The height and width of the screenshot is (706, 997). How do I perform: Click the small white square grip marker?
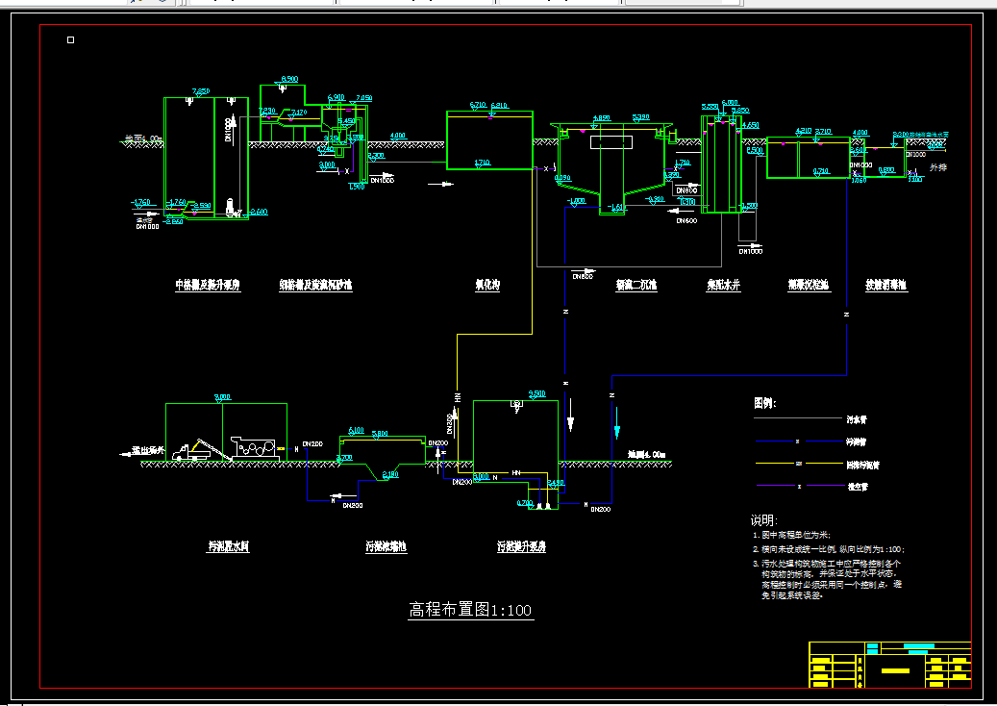(x=70, y=40)
